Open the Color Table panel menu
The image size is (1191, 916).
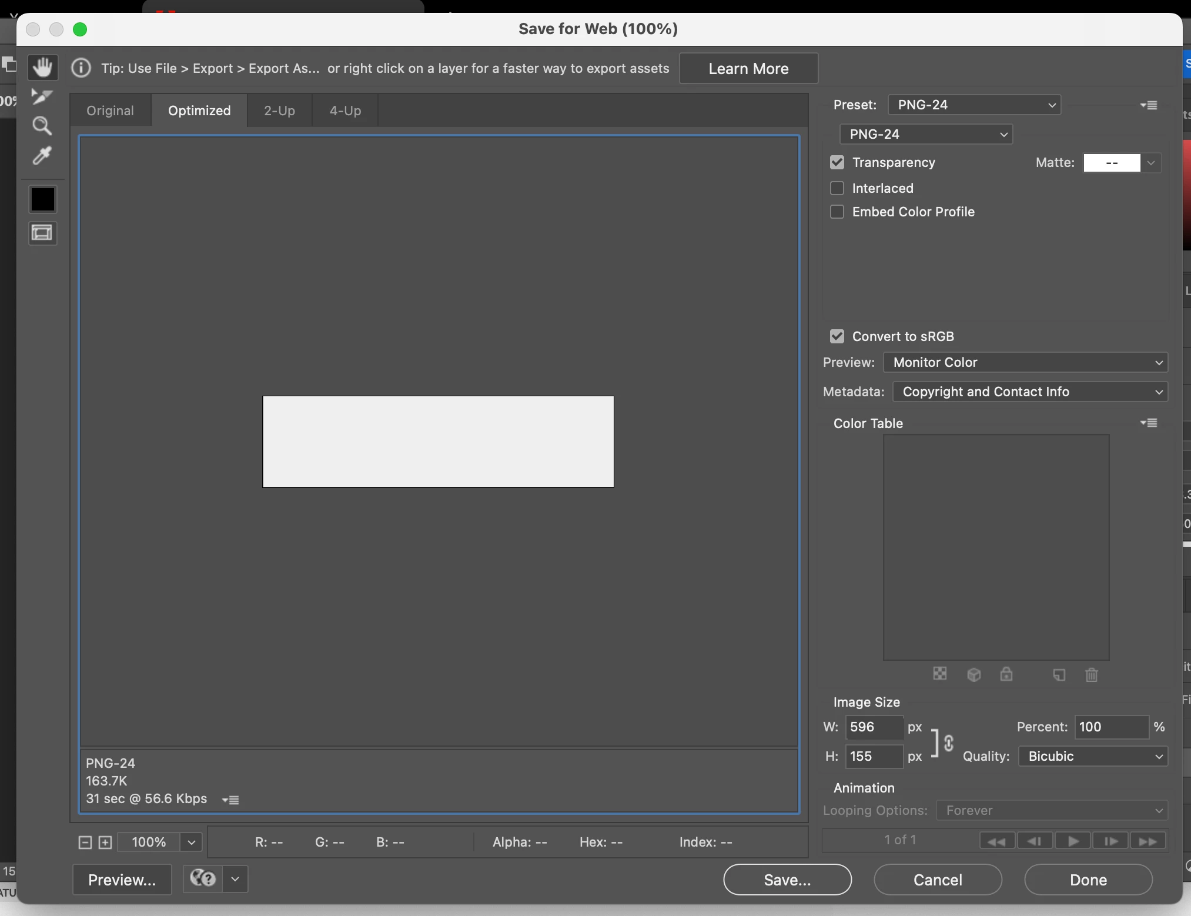[x=1149, y=423]
